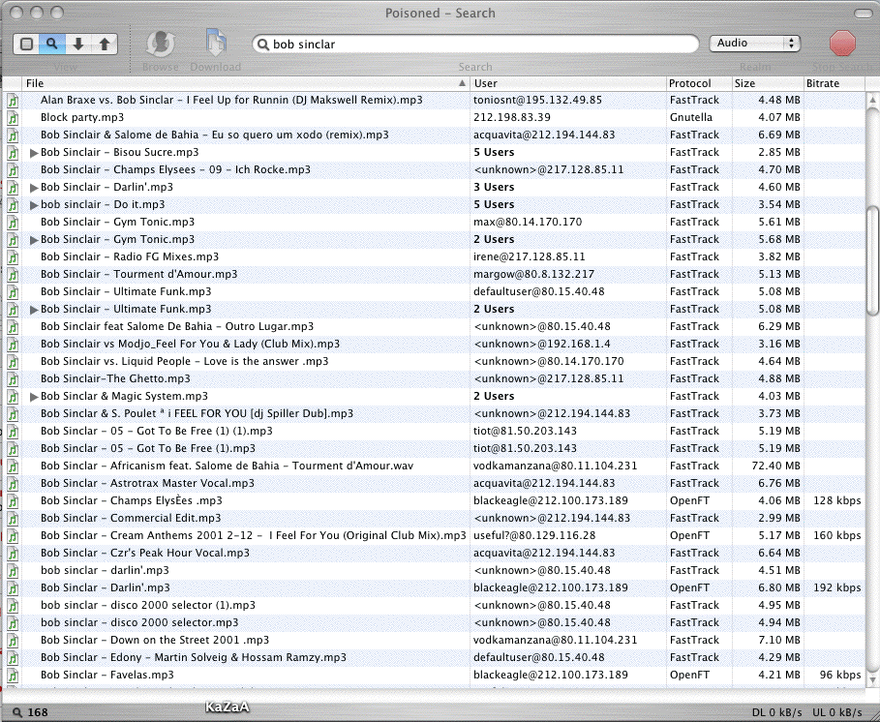Click the audio icon beside Outro Lugar.mp3
The width and height of the screenshot is (880, 722).
[x=13, y=326]
